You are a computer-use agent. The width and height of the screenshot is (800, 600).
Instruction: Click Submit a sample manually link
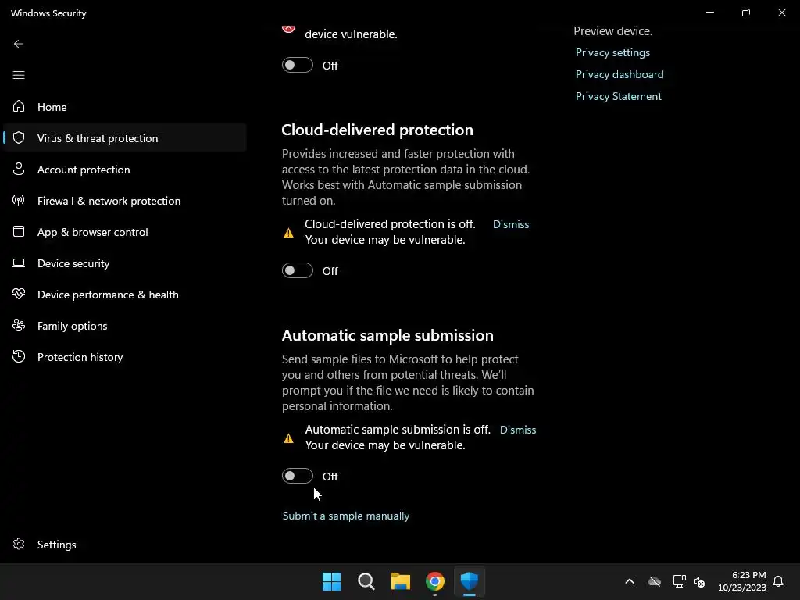click(346, 516)
